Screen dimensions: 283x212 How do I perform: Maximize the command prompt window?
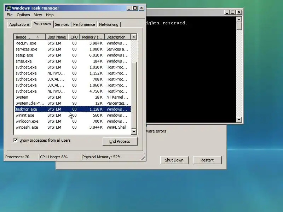pos(233,12)
